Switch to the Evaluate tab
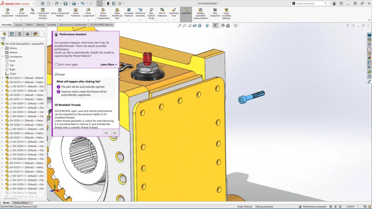 [52, 25]
